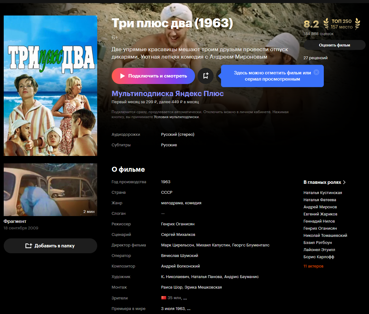This screenshot has width=369, height=314.
Task: Open actor Лайонел Этуилл's page
Action: (x=319, y=250)
